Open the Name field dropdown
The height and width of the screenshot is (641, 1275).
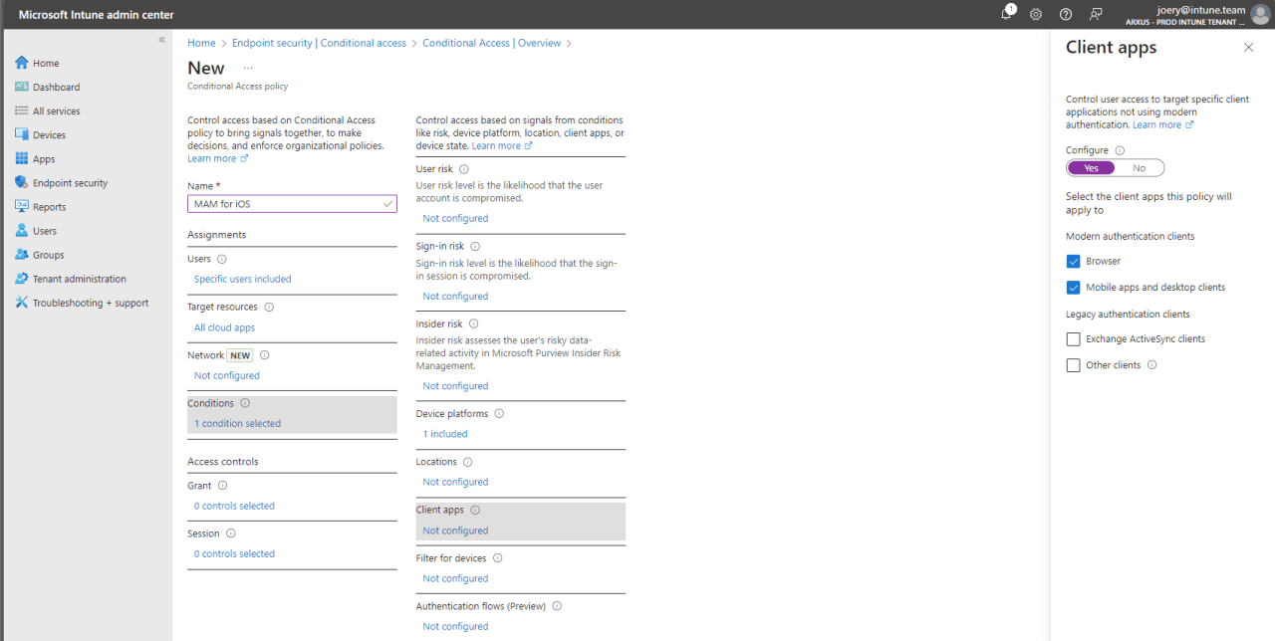tap(389, 203)
